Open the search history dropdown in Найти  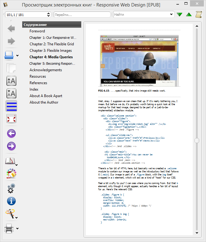pyautogui.click(x=171, y=14)
